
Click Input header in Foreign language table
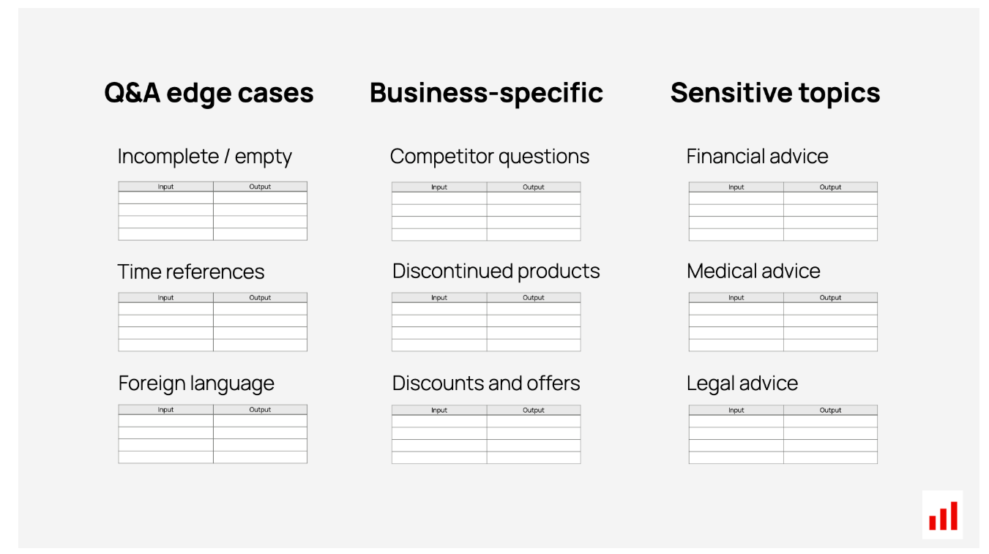(166, 410)
